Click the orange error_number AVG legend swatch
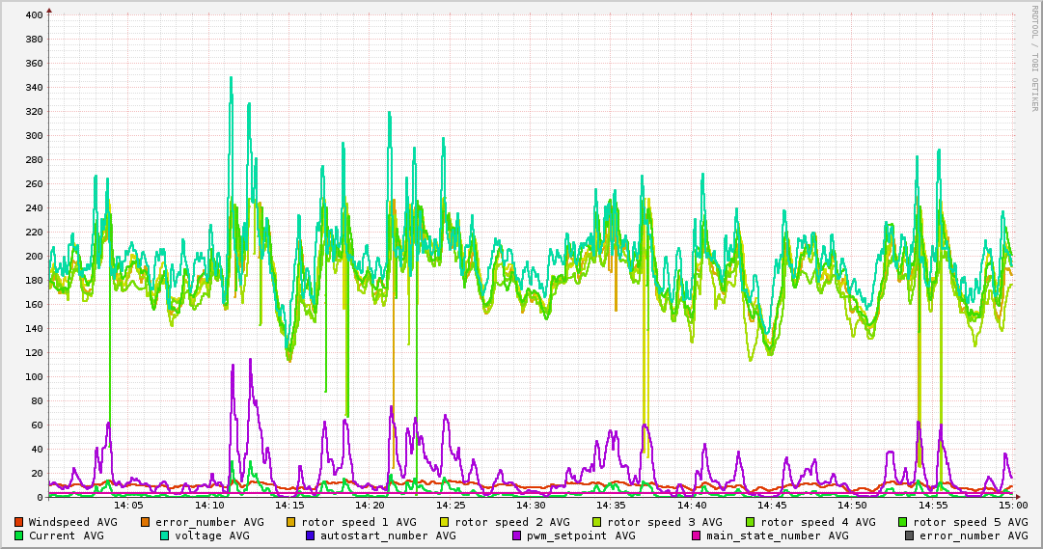The height and width of the screenshot is (549, 1043). (145, 522)
